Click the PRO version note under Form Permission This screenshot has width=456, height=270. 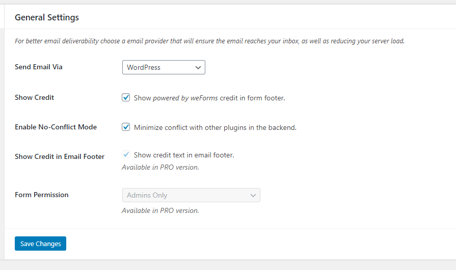(160, 210)
